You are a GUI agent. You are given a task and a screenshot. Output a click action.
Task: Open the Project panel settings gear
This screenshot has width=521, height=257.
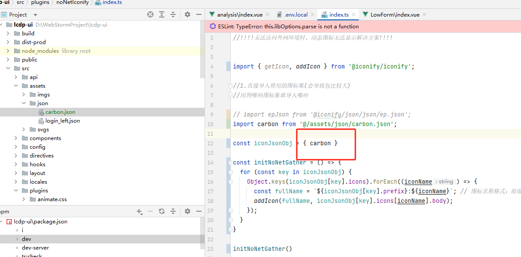188,14
